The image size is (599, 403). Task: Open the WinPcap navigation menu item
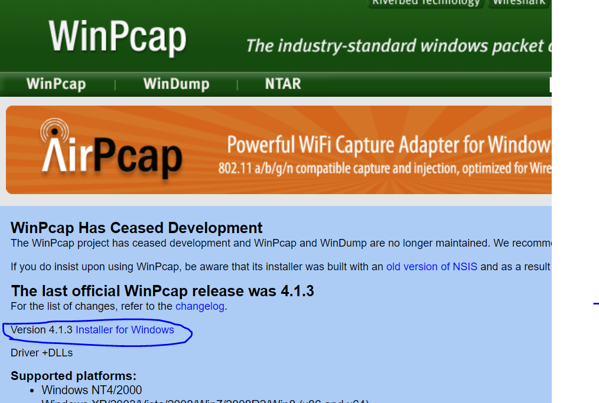point(56,84)
